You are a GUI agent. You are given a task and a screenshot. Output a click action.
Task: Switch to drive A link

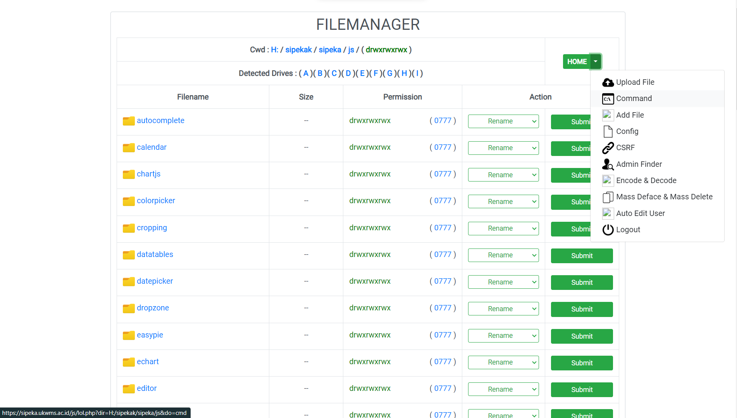(x=306, y=73)
